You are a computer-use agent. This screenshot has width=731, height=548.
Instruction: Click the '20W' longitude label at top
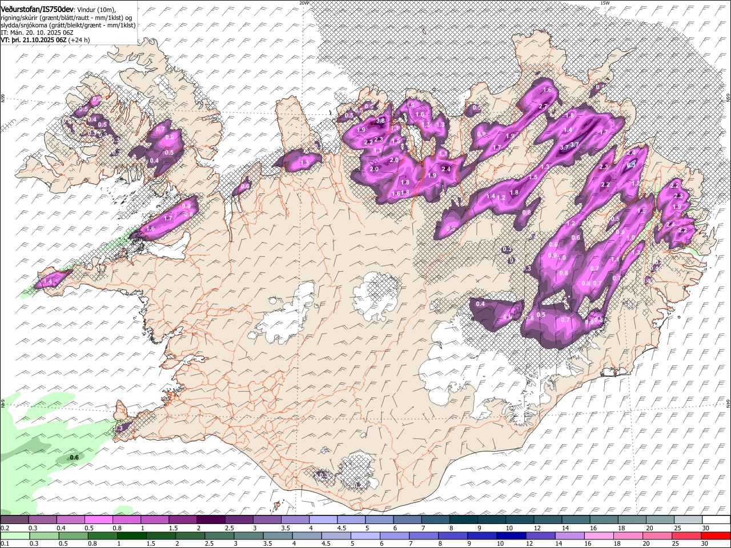[x=304, y=3]
